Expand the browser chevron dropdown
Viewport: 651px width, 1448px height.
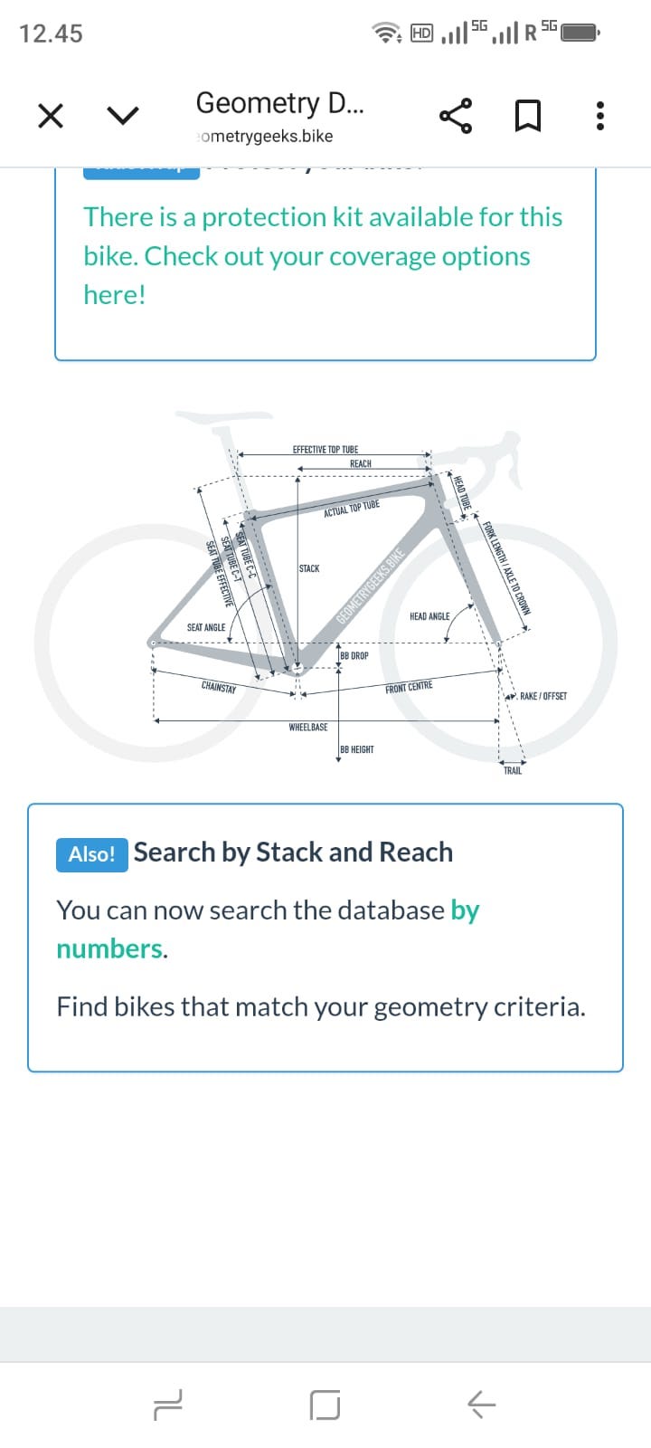[x=123, y=116]
